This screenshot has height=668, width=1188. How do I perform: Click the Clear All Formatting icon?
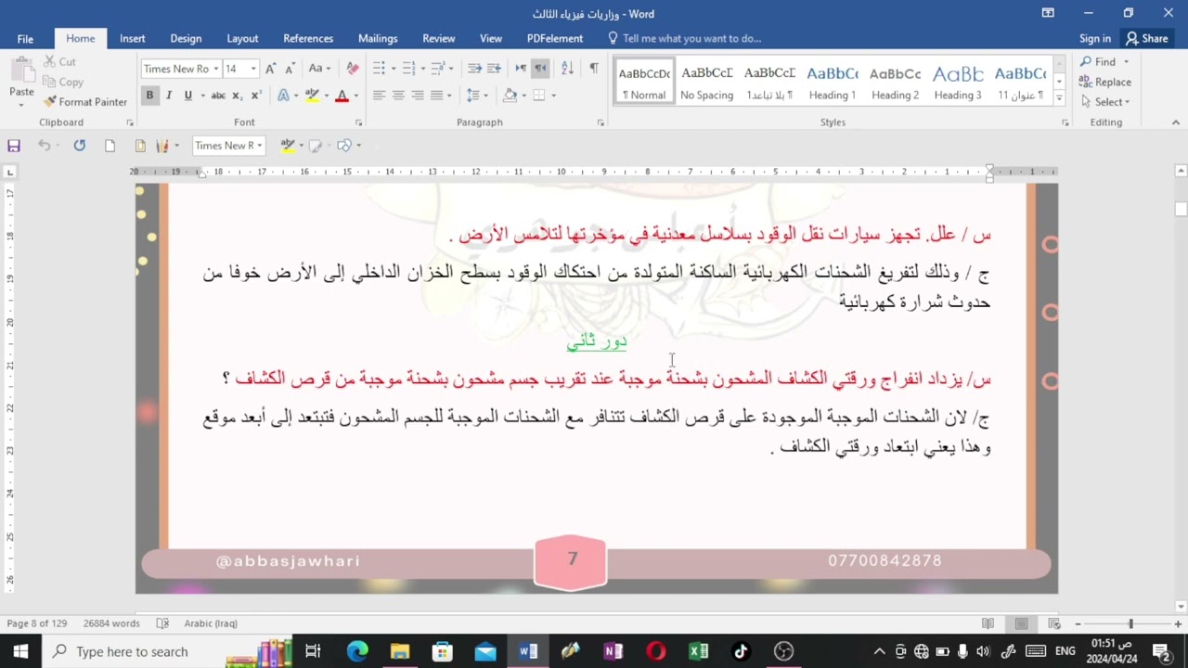click(353, 69)
